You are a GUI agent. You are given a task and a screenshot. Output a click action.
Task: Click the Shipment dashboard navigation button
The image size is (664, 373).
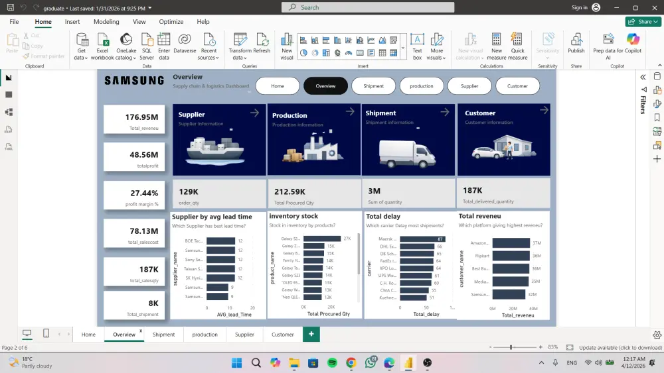[x=373, y=85]
